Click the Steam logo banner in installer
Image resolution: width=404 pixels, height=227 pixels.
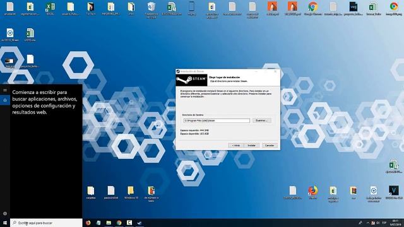click(191, 80)
